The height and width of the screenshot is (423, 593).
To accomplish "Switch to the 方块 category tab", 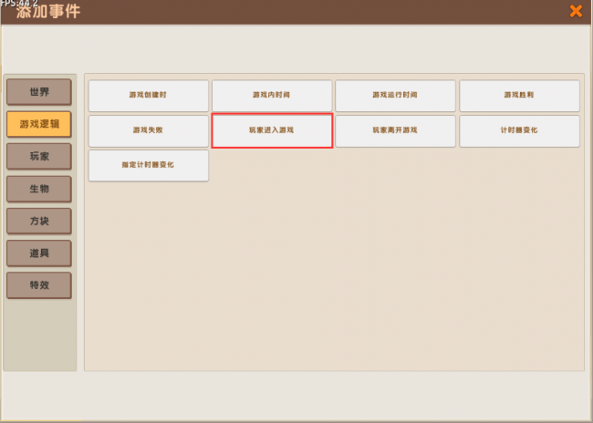I will (x=39, y=221).
